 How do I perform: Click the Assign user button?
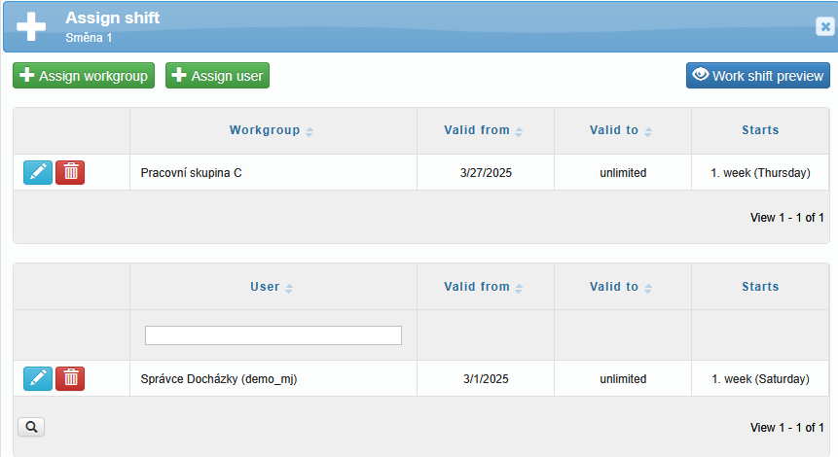[217, 76]
